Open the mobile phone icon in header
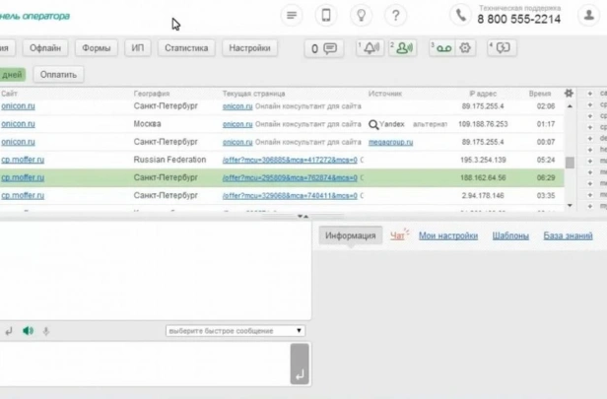The height and width of the screenshot is (399, 607). point(326,16)
